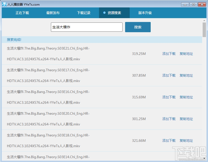208x162 pixels.
Task: Minimize the 人人播放器 window
Action: click(185, 5)
